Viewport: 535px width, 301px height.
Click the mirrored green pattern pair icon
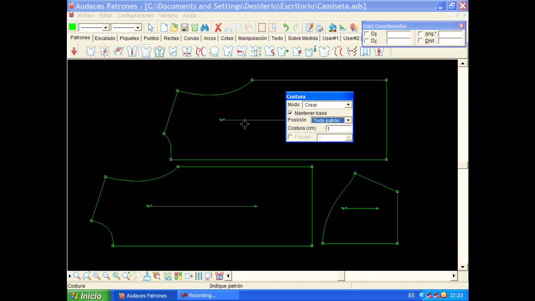pyautogui.click(x=159, y=51)
